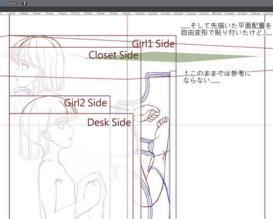
Task: Select the 'Desk Side' text label
Action: click(109, 122)
